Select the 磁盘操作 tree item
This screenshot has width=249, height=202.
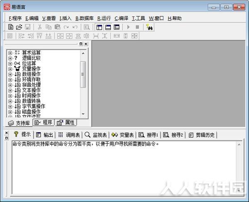pos(31,112)
